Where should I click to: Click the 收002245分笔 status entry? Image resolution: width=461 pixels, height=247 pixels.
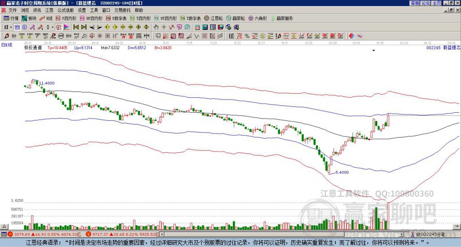point(428,234)
